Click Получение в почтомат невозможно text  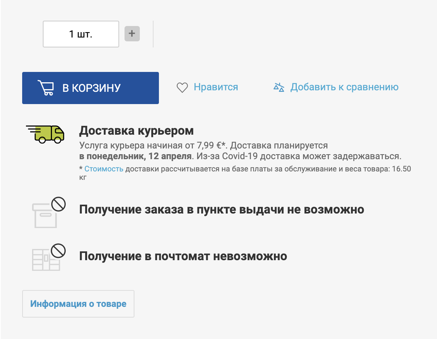click(183, 256)
